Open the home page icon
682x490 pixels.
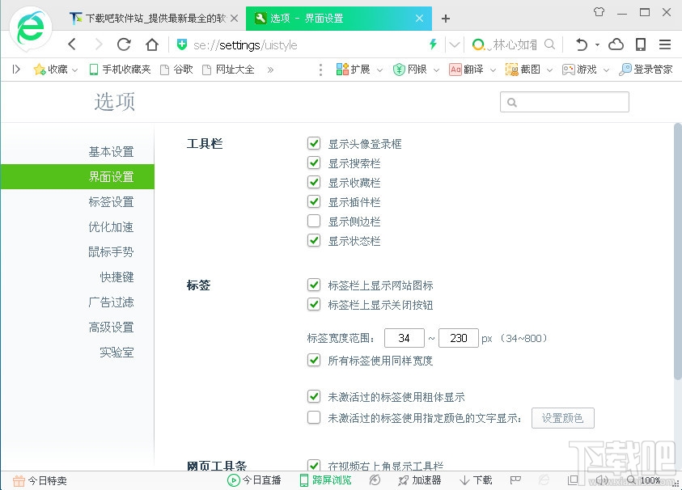pos(152,44)
